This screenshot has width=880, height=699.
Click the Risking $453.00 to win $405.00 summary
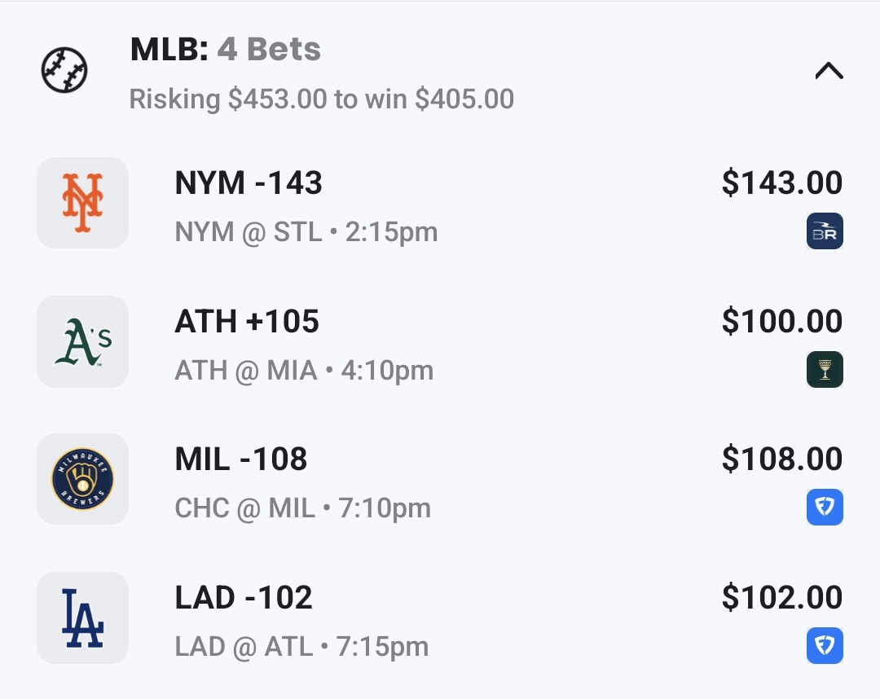point(322,99)
